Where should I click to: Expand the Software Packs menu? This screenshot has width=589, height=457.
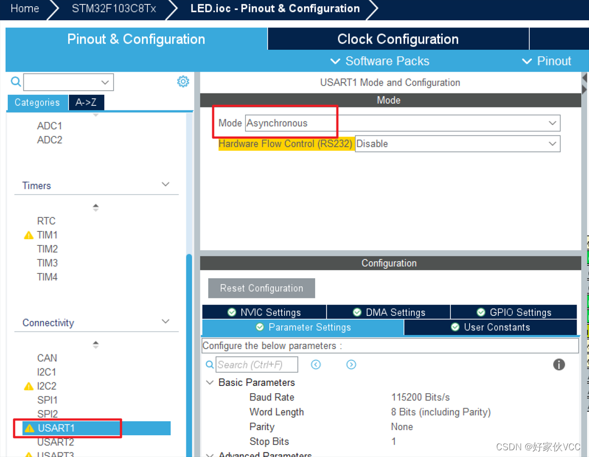pyautogui.click(x=380, y=61)
